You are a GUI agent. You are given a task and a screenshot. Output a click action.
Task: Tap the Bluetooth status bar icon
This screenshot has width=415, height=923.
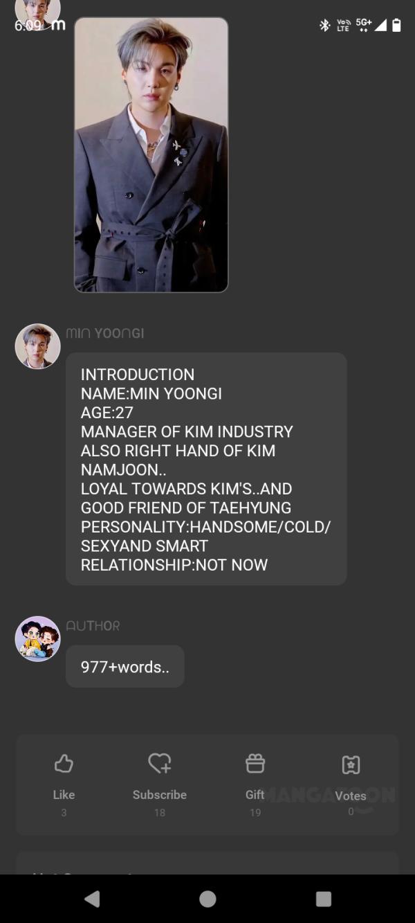(x=324, y=26)
